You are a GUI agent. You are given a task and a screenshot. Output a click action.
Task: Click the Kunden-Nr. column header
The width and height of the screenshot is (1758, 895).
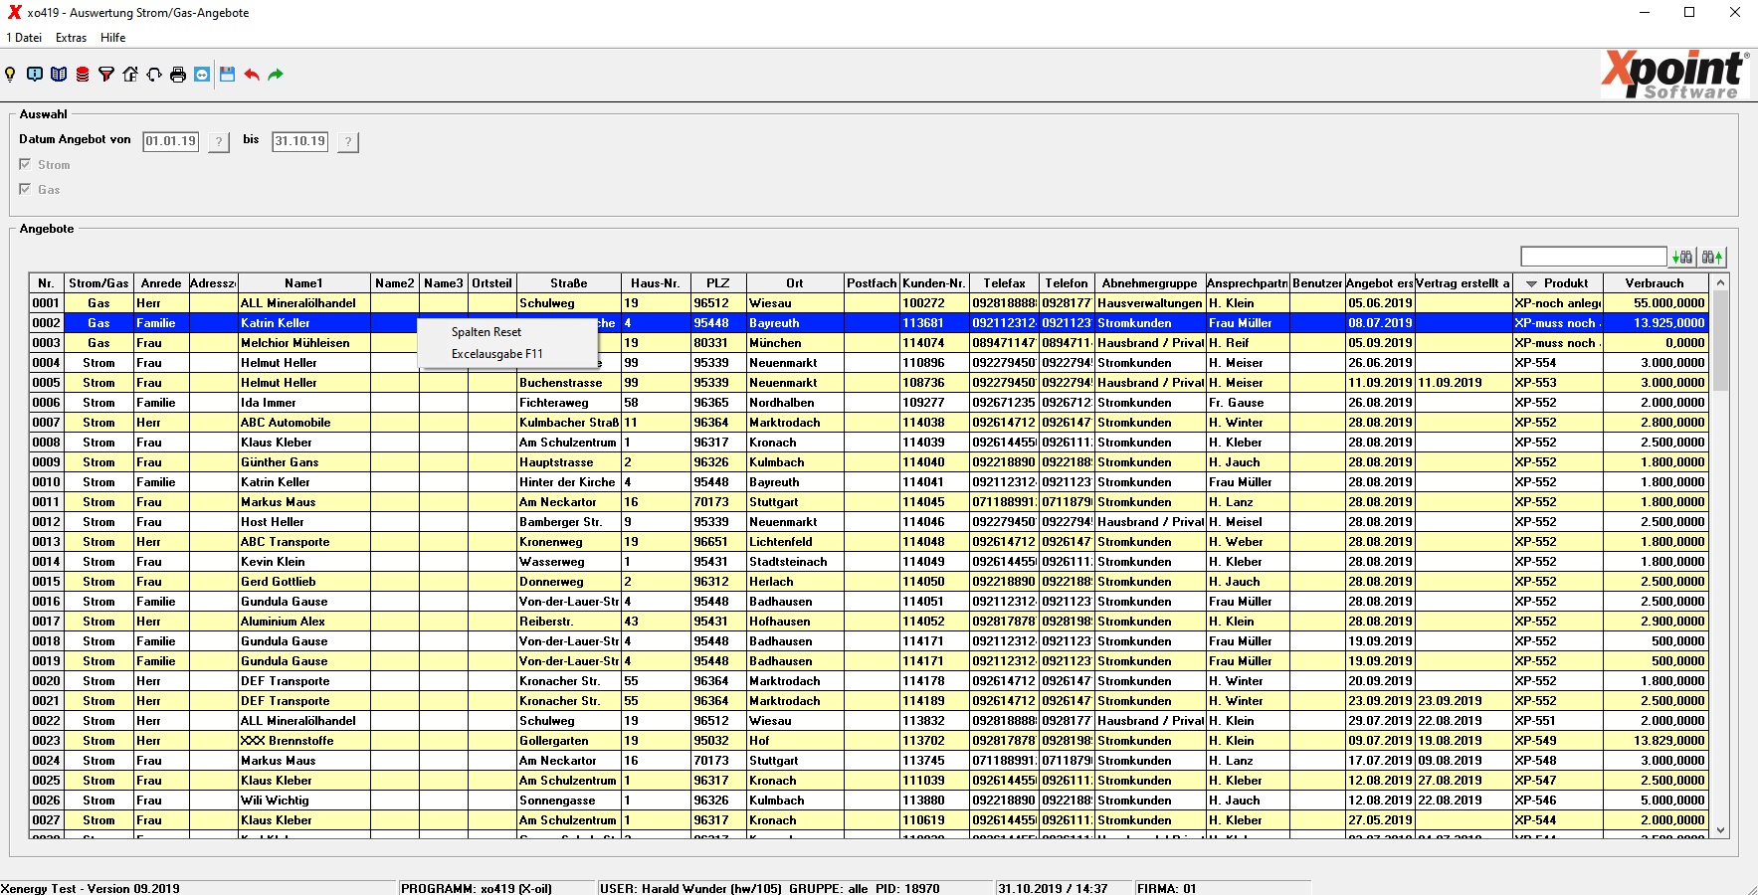coord(933,283)
